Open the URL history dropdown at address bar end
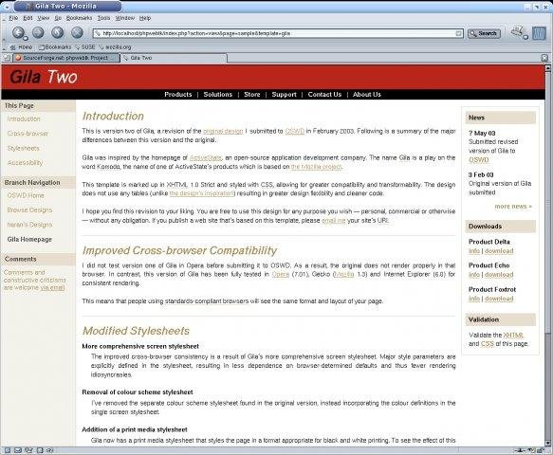Viewport: 553px width, 455px height. pos(459,33)
